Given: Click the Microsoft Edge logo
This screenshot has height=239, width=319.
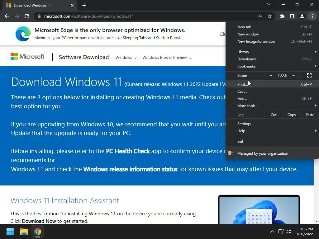Looking at the screenshot, I should pyautogui.click(x=23, y=34).
